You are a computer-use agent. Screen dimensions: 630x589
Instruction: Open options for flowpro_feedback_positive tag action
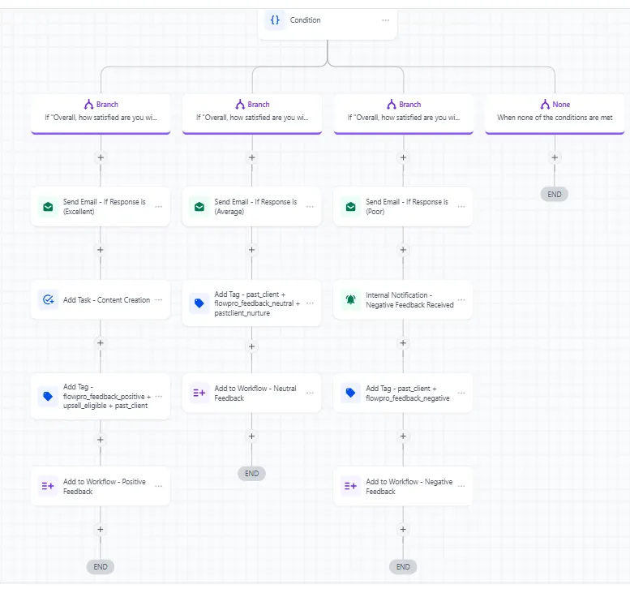[159, 397]
